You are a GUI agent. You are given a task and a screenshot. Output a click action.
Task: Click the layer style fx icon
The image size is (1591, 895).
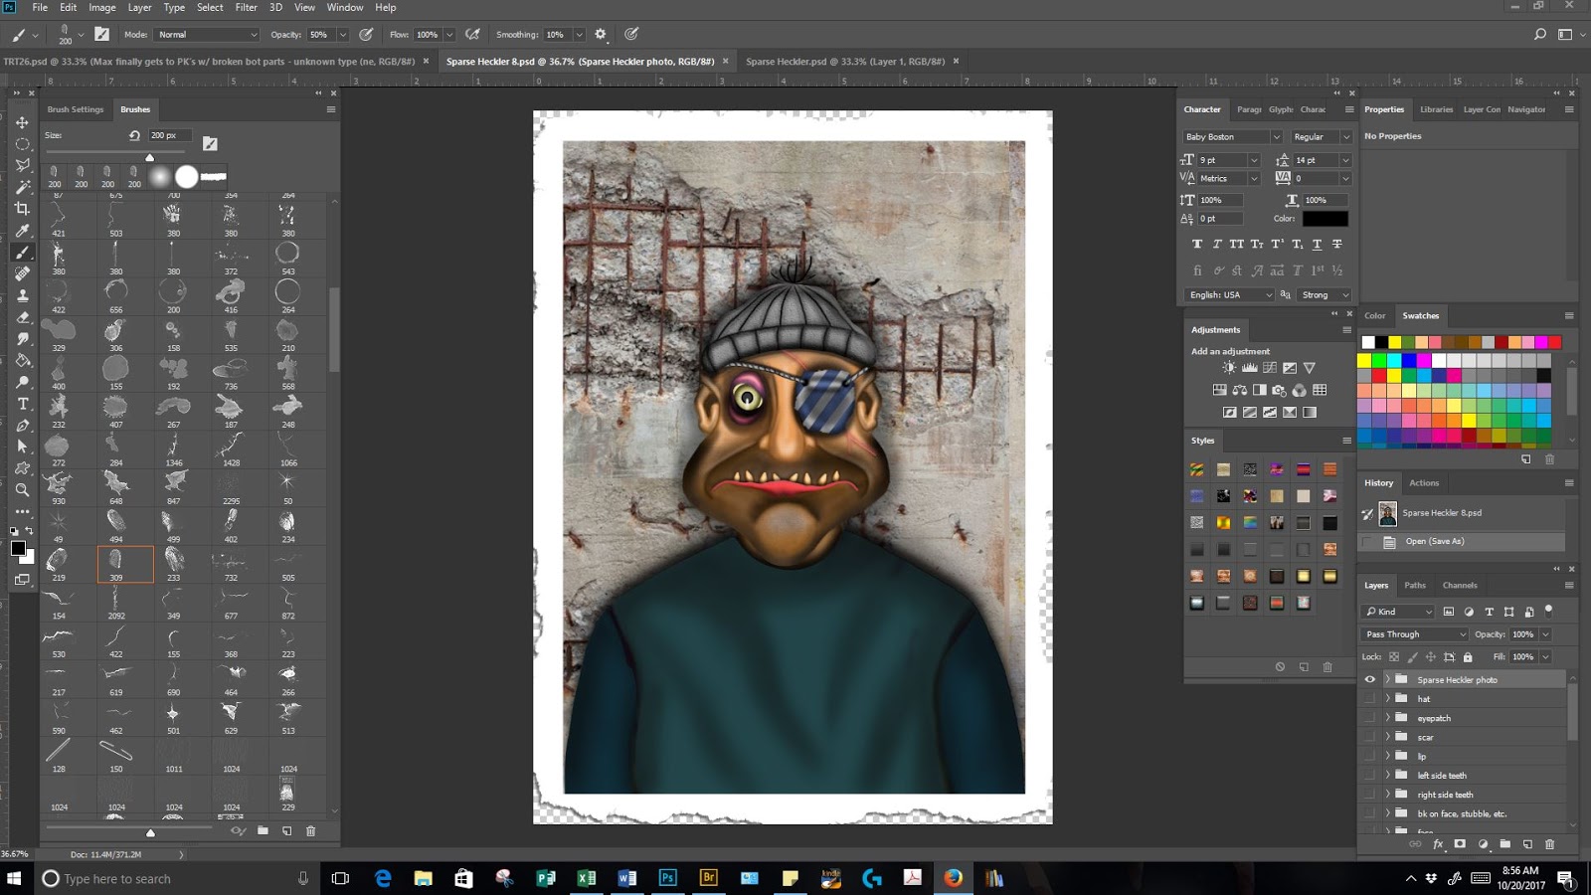point(1438,844)
